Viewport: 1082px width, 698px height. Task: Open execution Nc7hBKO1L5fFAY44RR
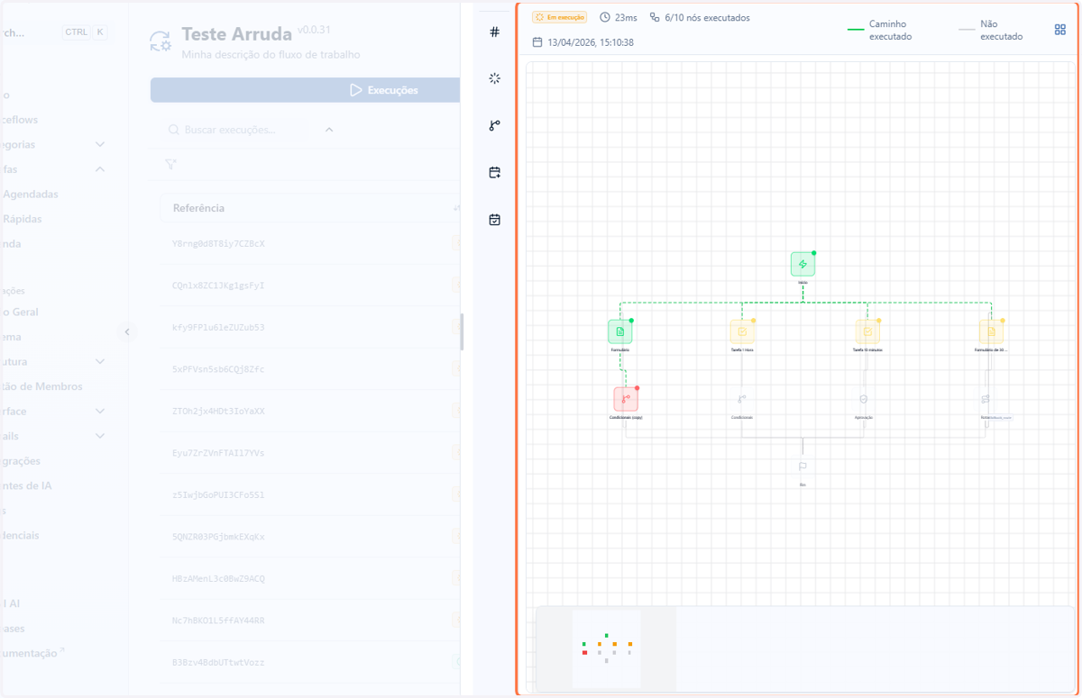tap(218, 621)
